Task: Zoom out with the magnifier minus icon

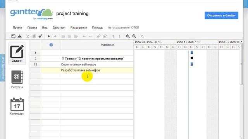Action: (134, 36)
